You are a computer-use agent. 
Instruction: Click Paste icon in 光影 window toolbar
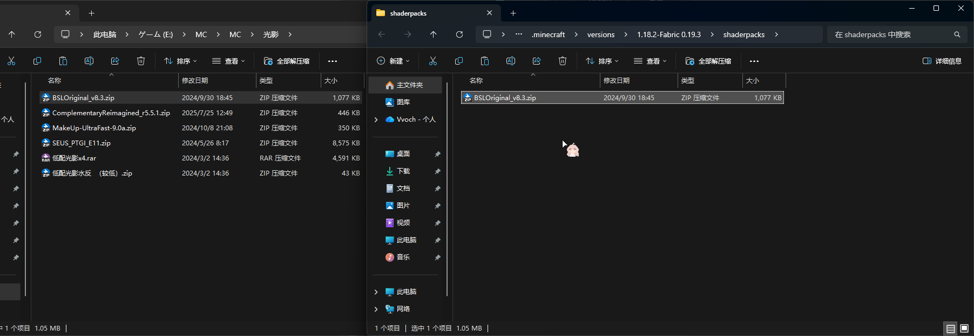63,61
